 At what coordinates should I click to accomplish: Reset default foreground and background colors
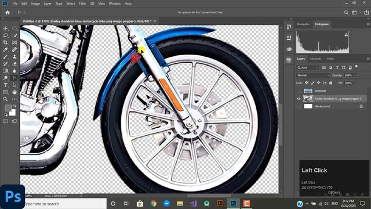(6, 115)
